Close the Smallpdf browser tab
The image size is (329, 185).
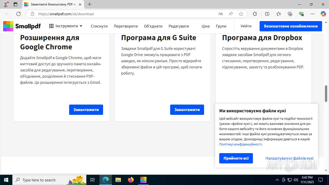pos(80,4)
